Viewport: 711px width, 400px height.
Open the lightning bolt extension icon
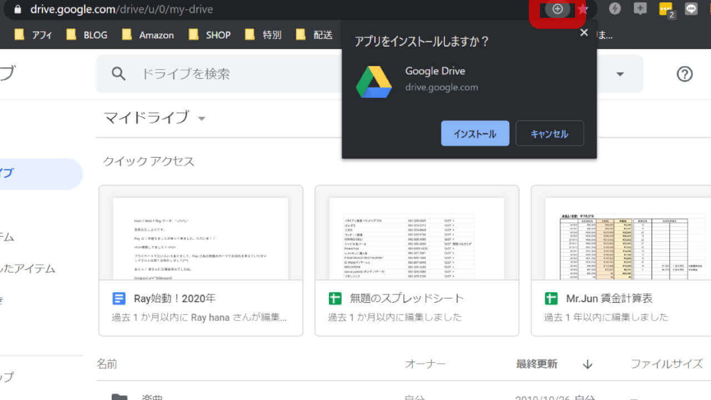pos(615,9)
